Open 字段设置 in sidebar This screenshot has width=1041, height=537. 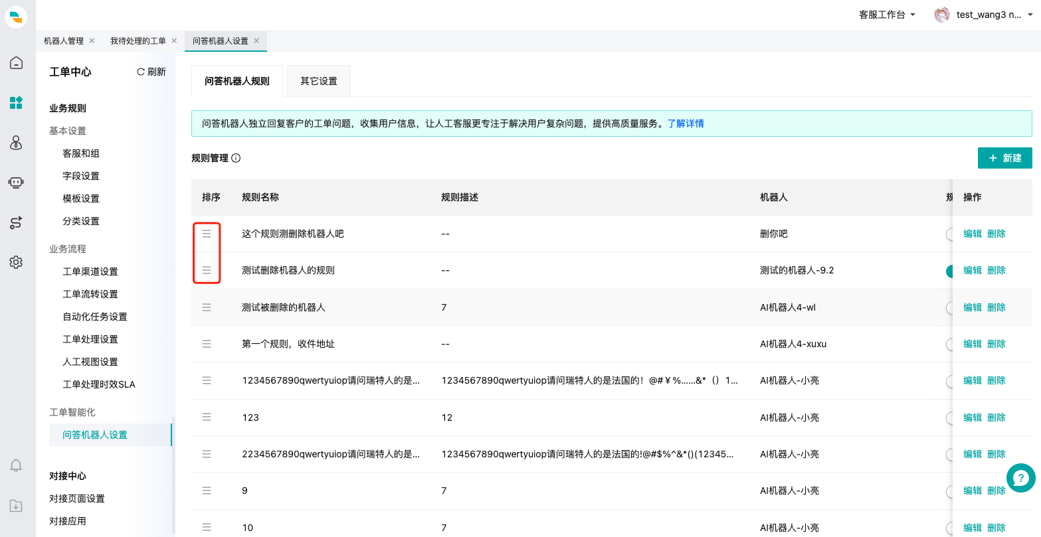tap(81, 176)
